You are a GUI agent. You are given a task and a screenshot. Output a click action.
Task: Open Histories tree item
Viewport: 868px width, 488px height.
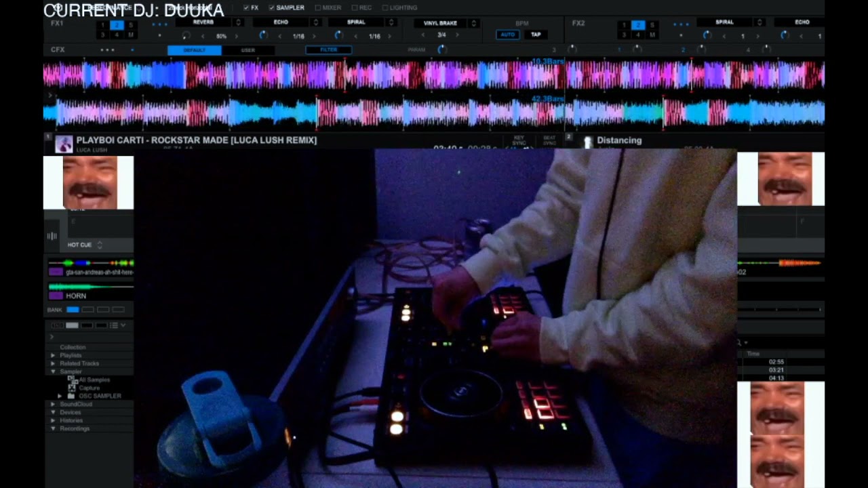click(x=71, y=420)
